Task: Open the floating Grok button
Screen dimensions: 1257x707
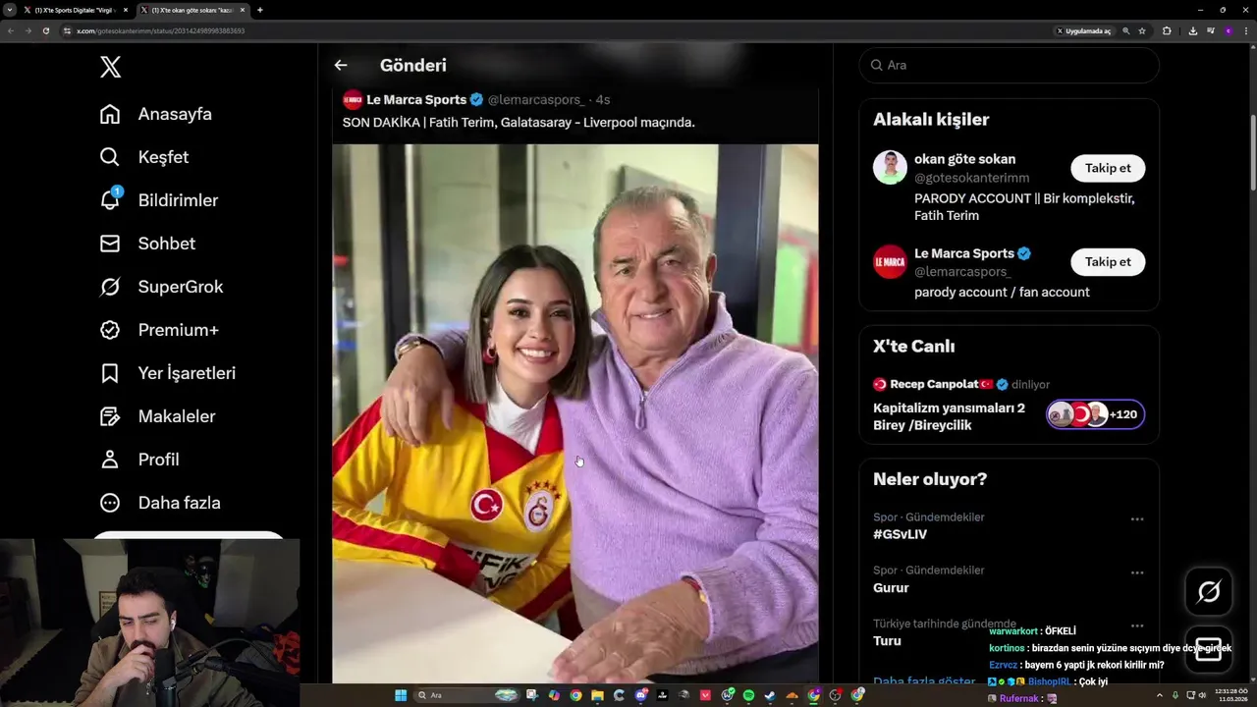Action: pos(1208,591)
